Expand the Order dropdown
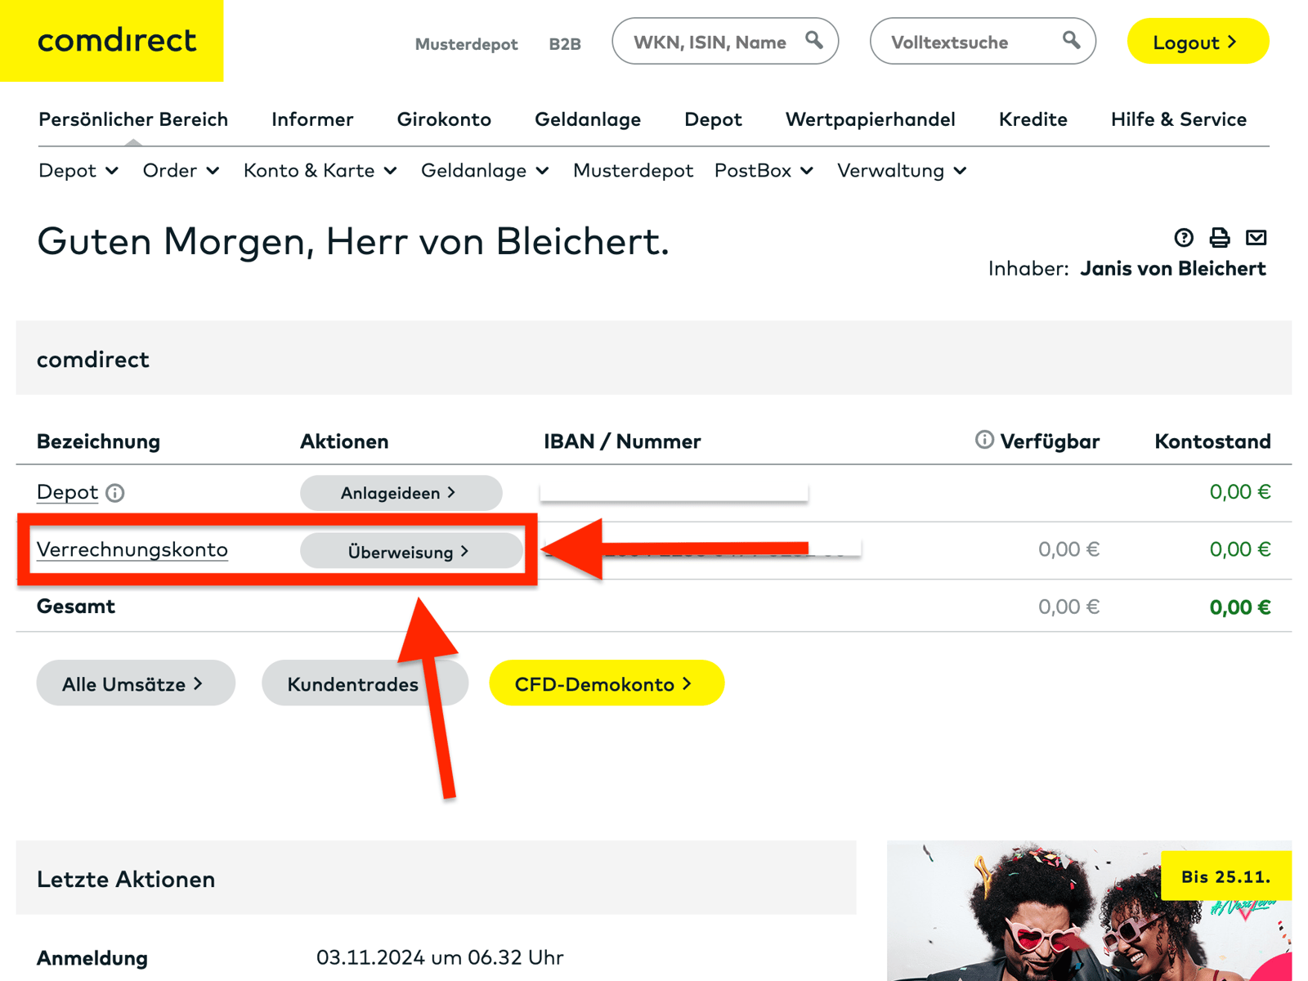1308x981 pixels. pyautogui.click(x=181, y=171)
